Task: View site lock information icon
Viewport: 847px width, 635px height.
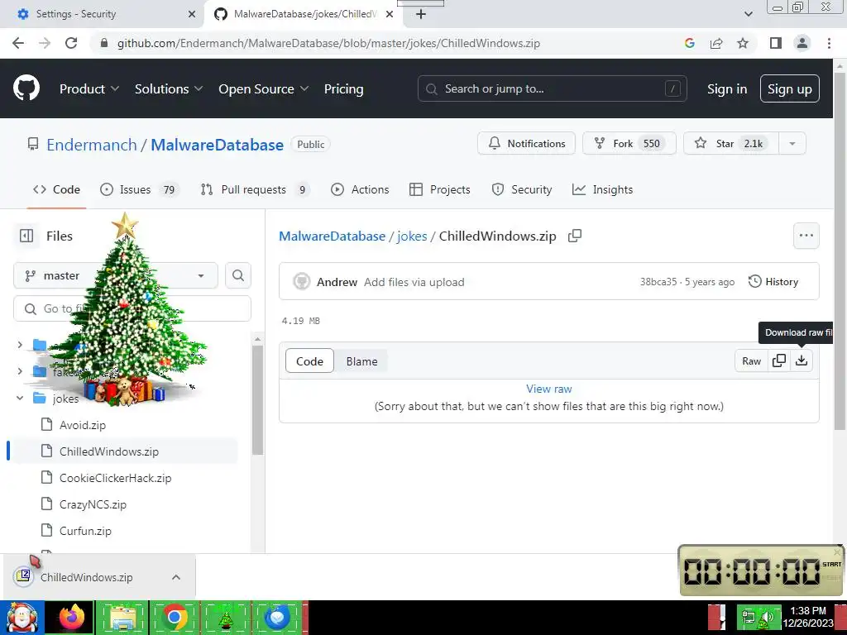Action: [104, 43]
